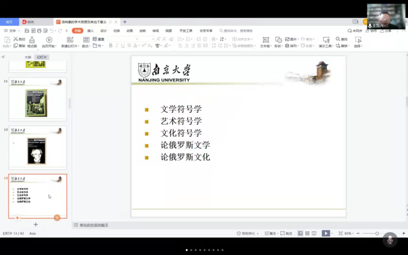The width and height of the screenshot is (408, 255).
Task: Insert a text box with 文本框 icon
Action: (x=266, y=40)
